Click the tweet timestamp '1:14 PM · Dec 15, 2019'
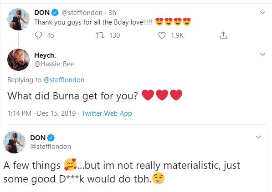The width and height of the screenshot is (272, 192). tap(41, 113)
